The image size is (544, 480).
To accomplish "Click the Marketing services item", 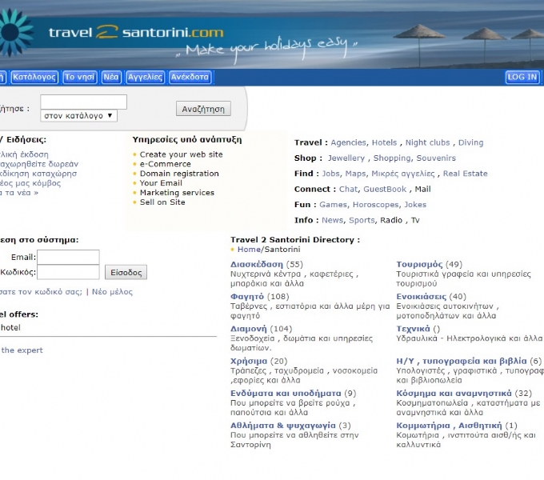I will pyautogui.click(x=177, y=193).
